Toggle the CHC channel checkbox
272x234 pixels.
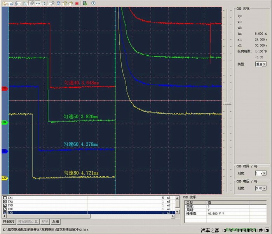pyautogui.click(x=5, y=209)
